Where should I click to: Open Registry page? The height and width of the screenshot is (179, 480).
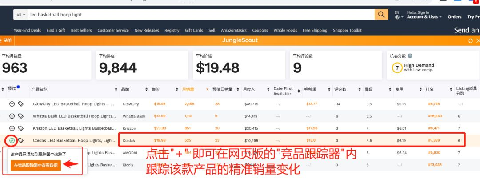click(172, 30)
